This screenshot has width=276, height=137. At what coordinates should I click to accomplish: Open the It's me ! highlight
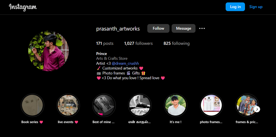coord(175,105)
